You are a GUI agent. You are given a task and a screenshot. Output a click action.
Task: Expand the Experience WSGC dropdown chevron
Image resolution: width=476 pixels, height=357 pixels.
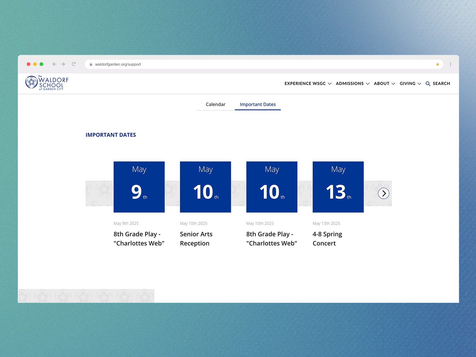[330, 84]
